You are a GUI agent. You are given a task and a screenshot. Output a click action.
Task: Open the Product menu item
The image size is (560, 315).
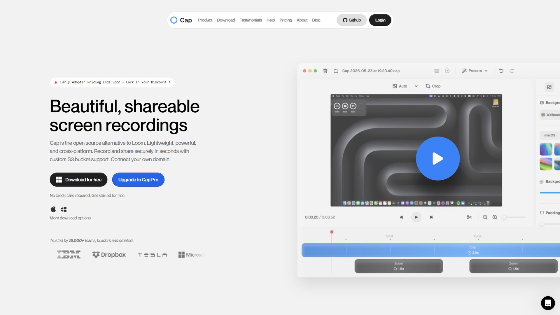pos(205,20)
